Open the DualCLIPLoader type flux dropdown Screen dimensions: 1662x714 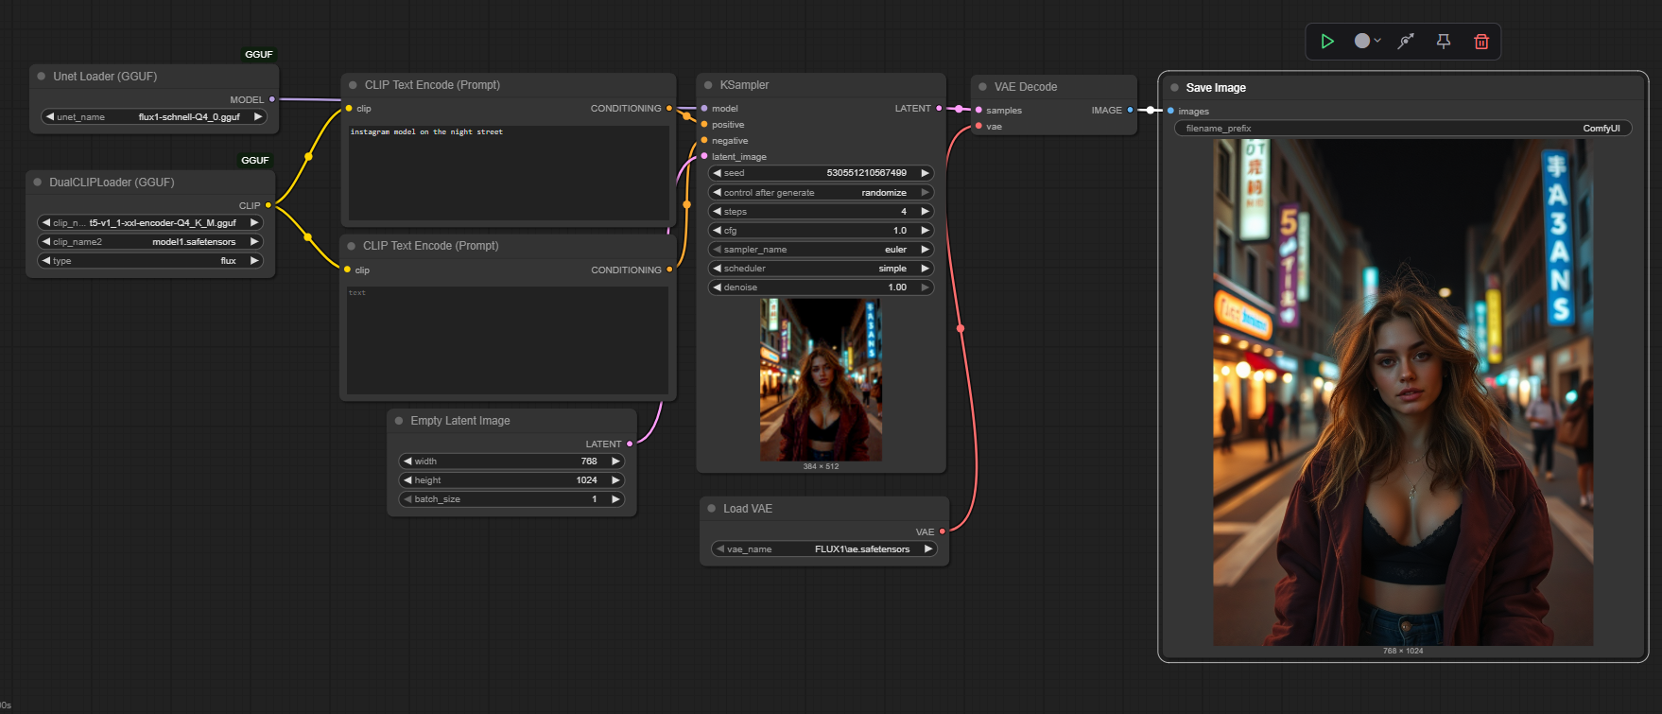point(150,261)
